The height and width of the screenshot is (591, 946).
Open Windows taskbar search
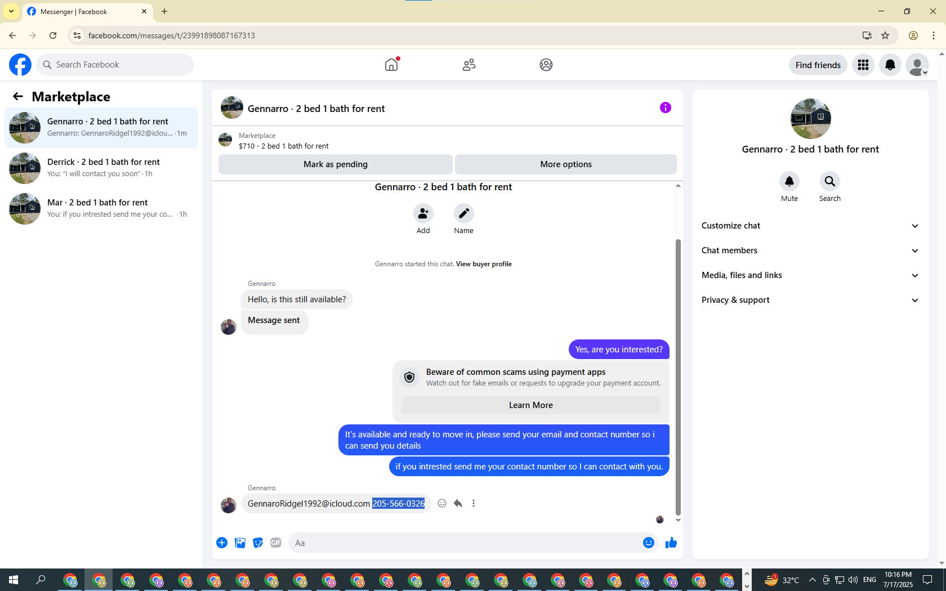tap(41, 580)
